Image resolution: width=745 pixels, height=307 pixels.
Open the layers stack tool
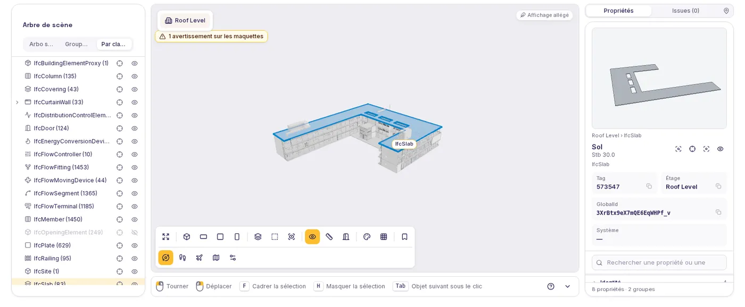[x=258, y=237]
